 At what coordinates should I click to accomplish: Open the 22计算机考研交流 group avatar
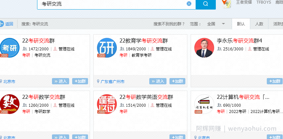click(204, 104)
